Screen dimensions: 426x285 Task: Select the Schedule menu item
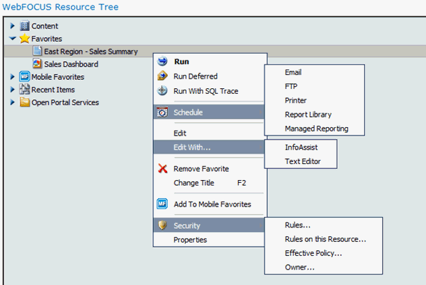pyautogui.click(x=209, y=112)
